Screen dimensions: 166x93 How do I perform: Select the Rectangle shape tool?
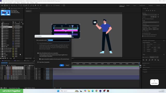[24, 5]
